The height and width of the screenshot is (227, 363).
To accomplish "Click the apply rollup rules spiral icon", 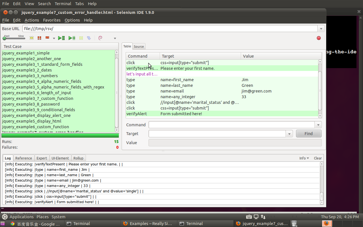I will point(100,38).
